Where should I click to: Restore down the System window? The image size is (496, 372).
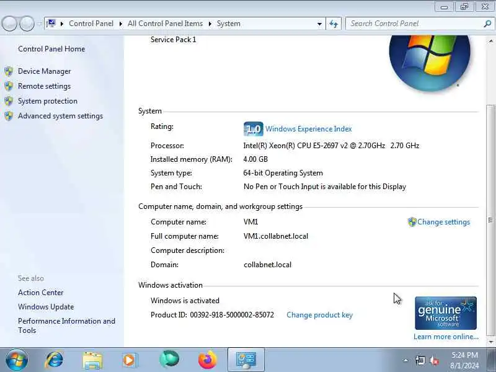tap(464, 7)
